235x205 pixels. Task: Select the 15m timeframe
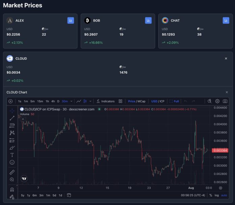tap(40, 101)
